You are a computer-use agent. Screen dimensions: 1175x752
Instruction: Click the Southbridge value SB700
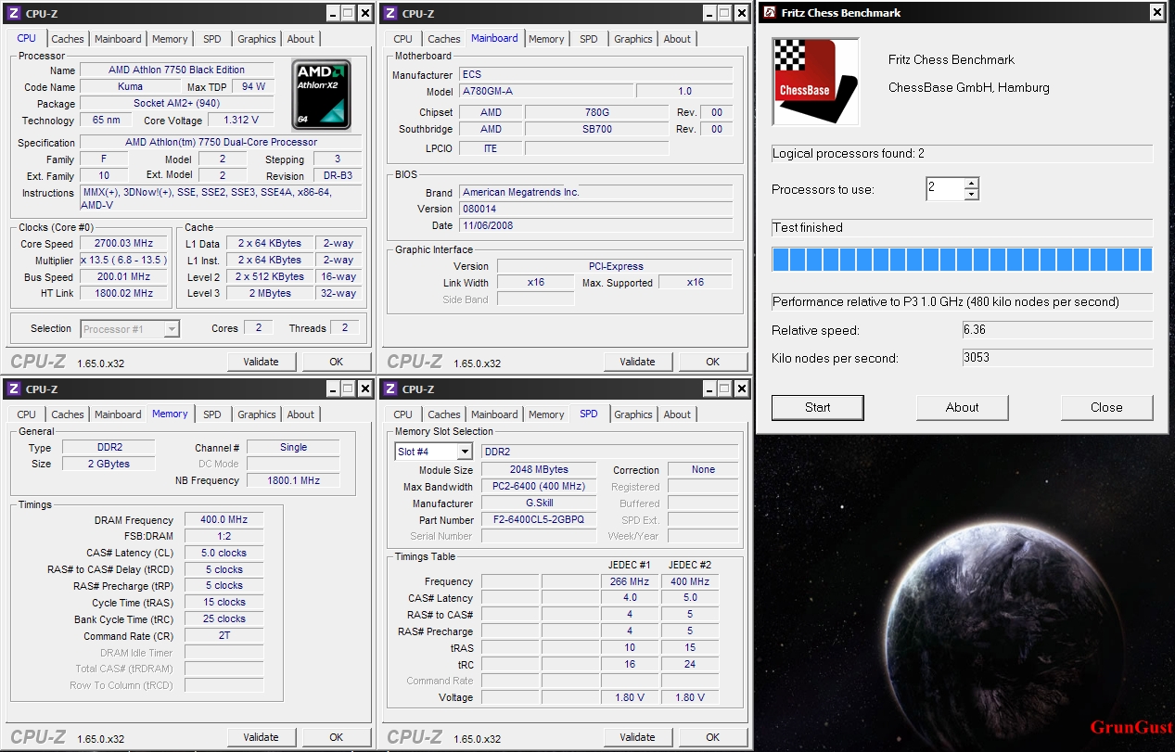[596, 129]
